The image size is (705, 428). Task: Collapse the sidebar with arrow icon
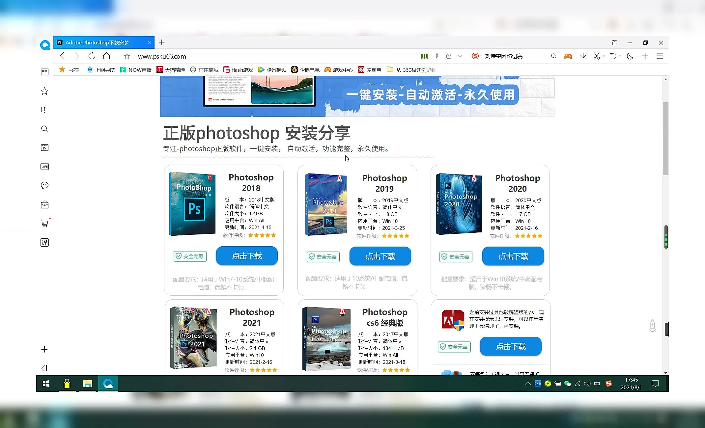point(44,368)
